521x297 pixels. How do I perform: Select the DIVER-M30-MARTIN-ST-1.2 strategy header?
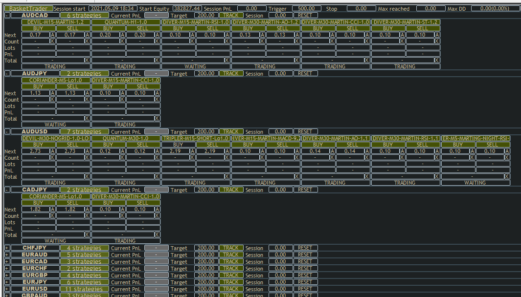point(406,22)
